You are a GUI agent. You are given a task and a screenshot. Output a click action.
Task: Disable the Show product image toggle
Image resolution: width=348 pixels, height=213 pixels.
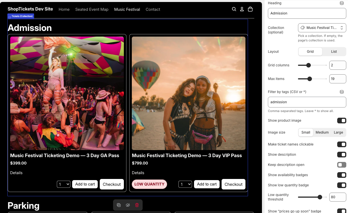click(x=341, y=121)
